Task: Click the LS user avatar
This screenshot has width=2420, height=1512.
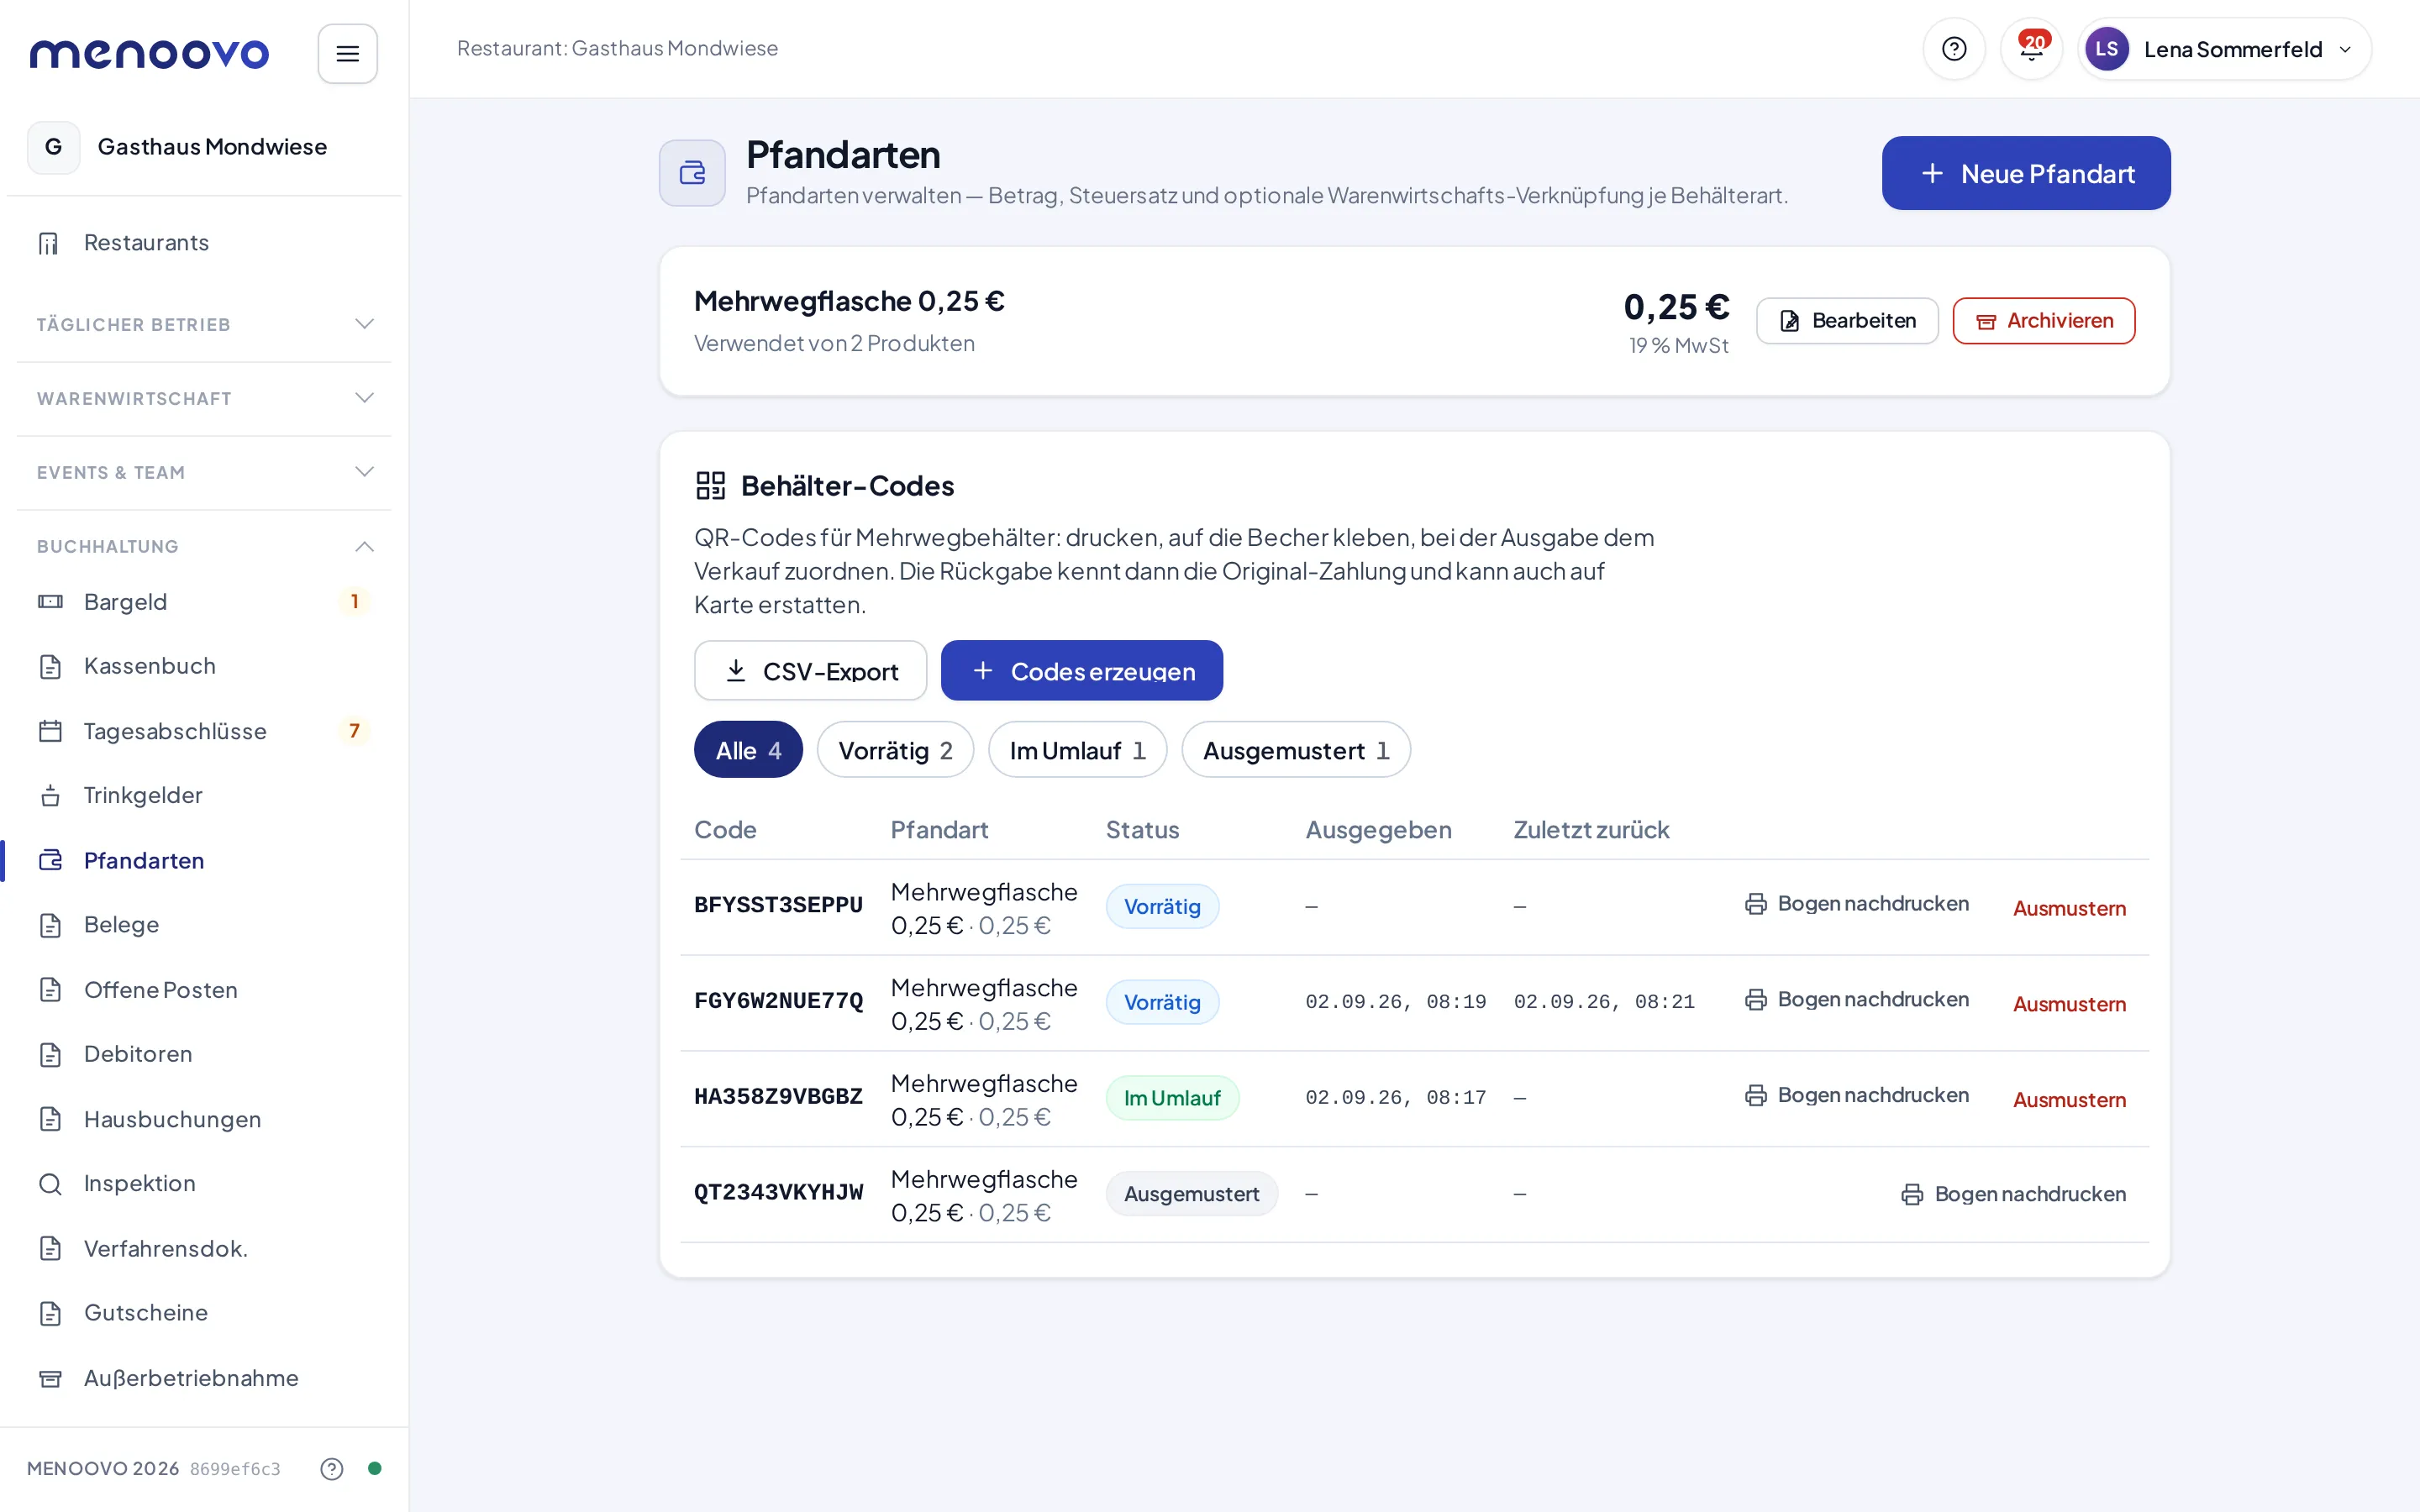Action: point(2106,49)
